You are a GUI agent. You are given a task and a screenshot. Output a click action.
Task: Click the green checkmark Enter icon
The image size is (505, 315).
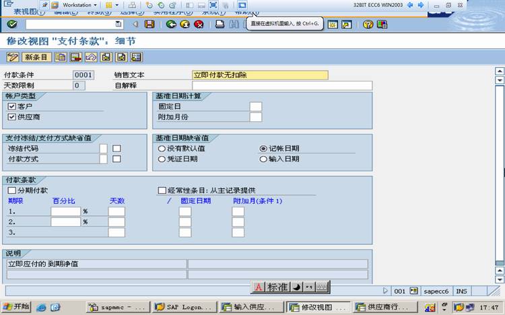tap(12, 24)
